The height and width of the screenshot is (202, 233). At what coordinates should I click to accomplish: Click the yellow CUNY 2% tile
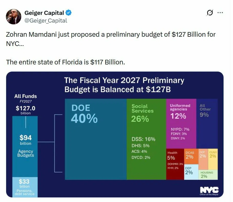point(213,159)
